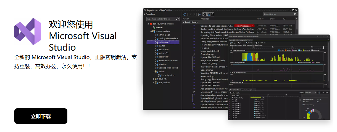
Task: Click the Application Startup event row
Action: tap(238, 98)
